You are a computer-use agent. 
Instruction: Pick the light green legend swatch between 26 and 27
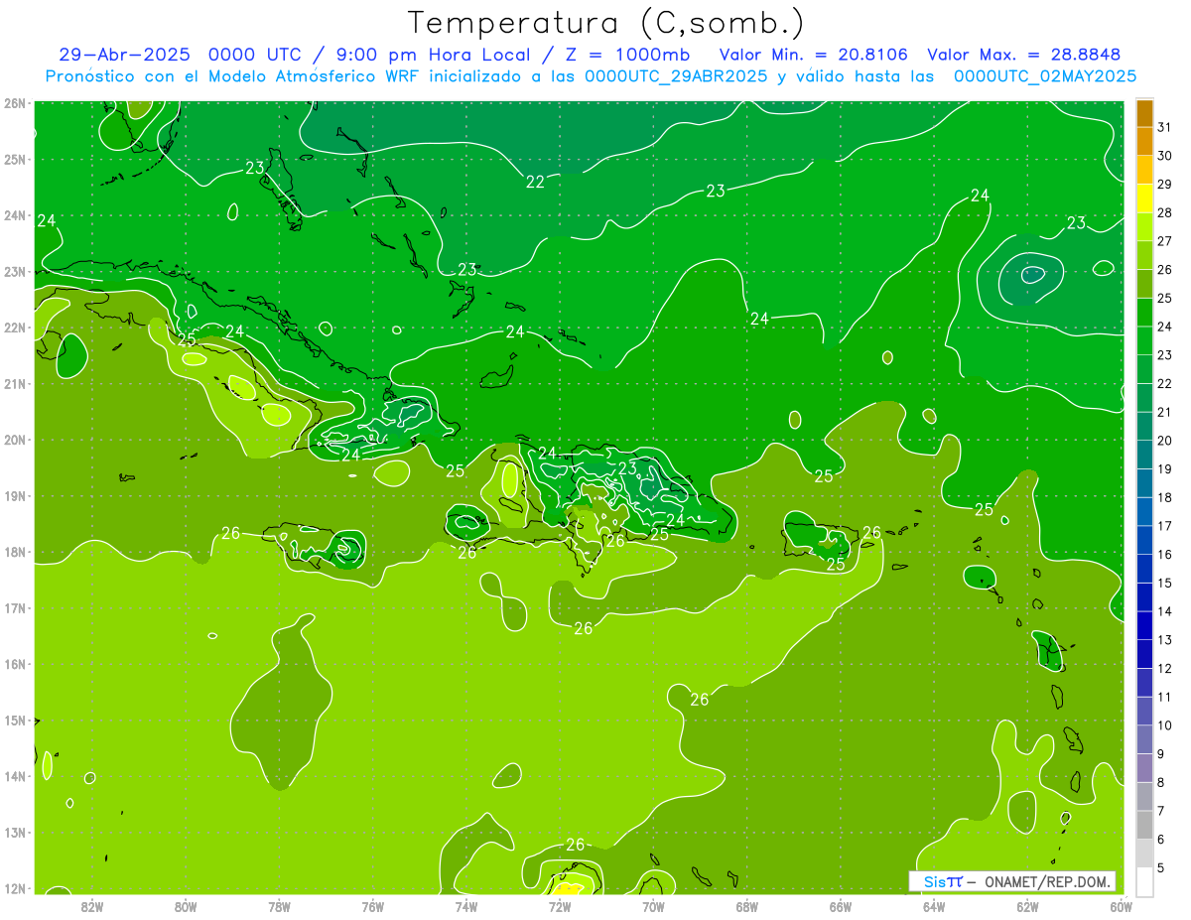1145,255
